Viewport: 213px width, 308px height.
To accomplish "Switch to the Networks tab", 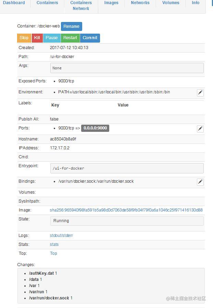I will (140, 3).
